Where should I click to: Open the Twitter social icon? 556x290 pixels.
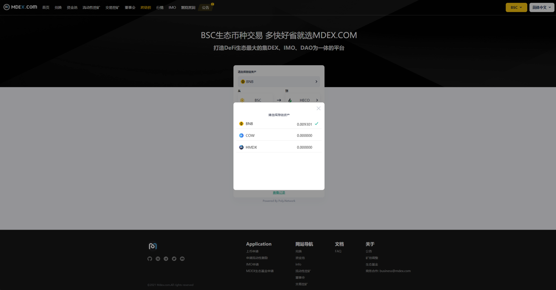tap(174, 259)
